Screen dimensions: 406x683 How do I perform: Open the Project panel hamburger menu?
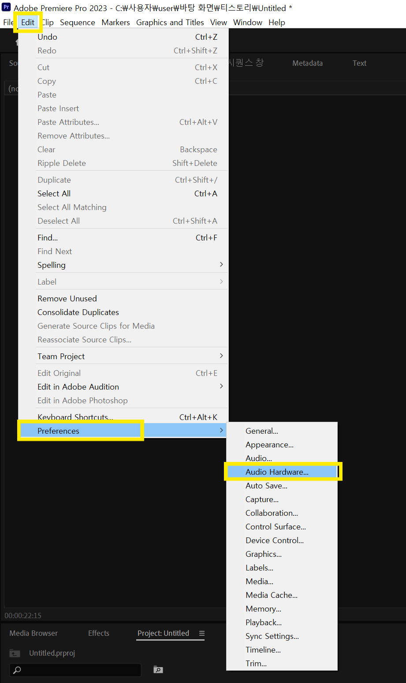pyautogui.click(x=202, y=633)
